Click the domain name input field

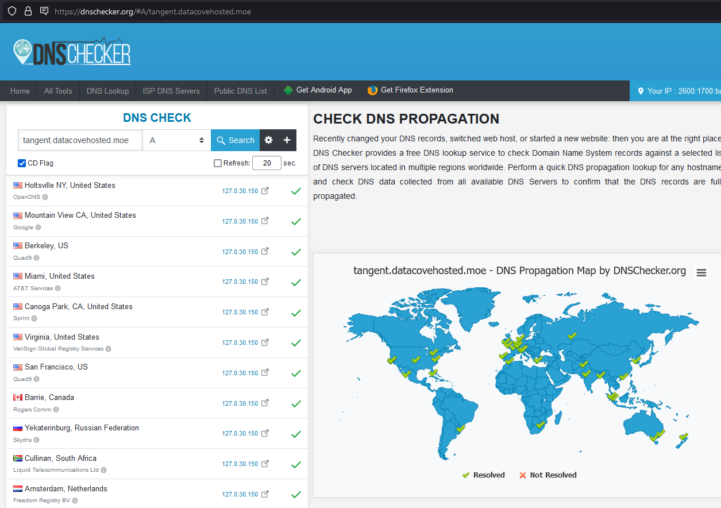[x=80, y=140]
